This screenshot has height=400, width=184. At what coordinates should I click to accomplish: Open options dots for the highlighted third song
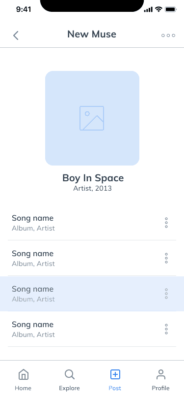(x=166, y=294)
